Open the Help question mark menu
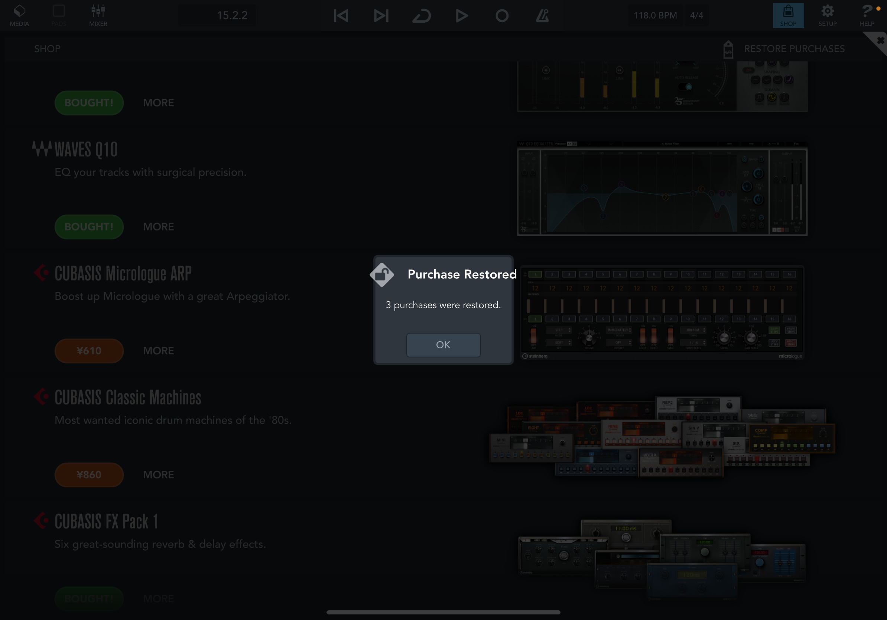The width and height of the screenshot is (887, 620). [867, 16]
